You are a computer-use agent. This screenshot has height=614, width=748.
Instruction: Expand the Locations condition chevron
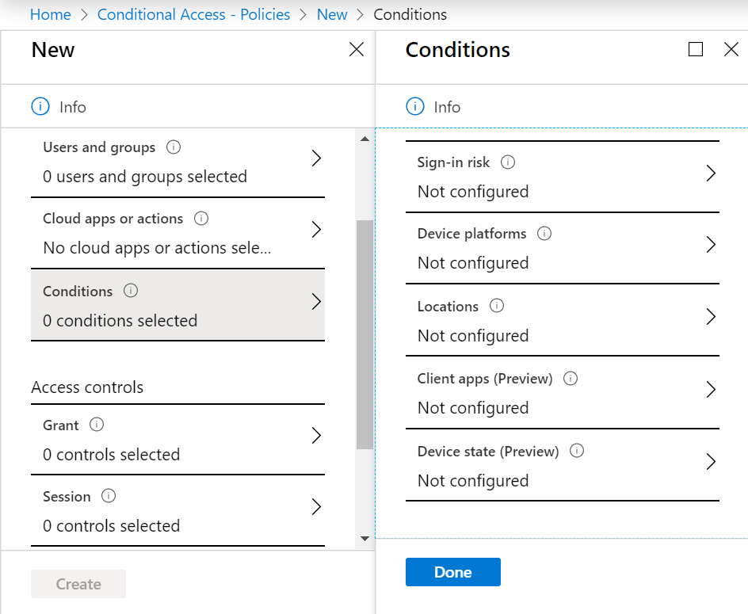[711, 317]
